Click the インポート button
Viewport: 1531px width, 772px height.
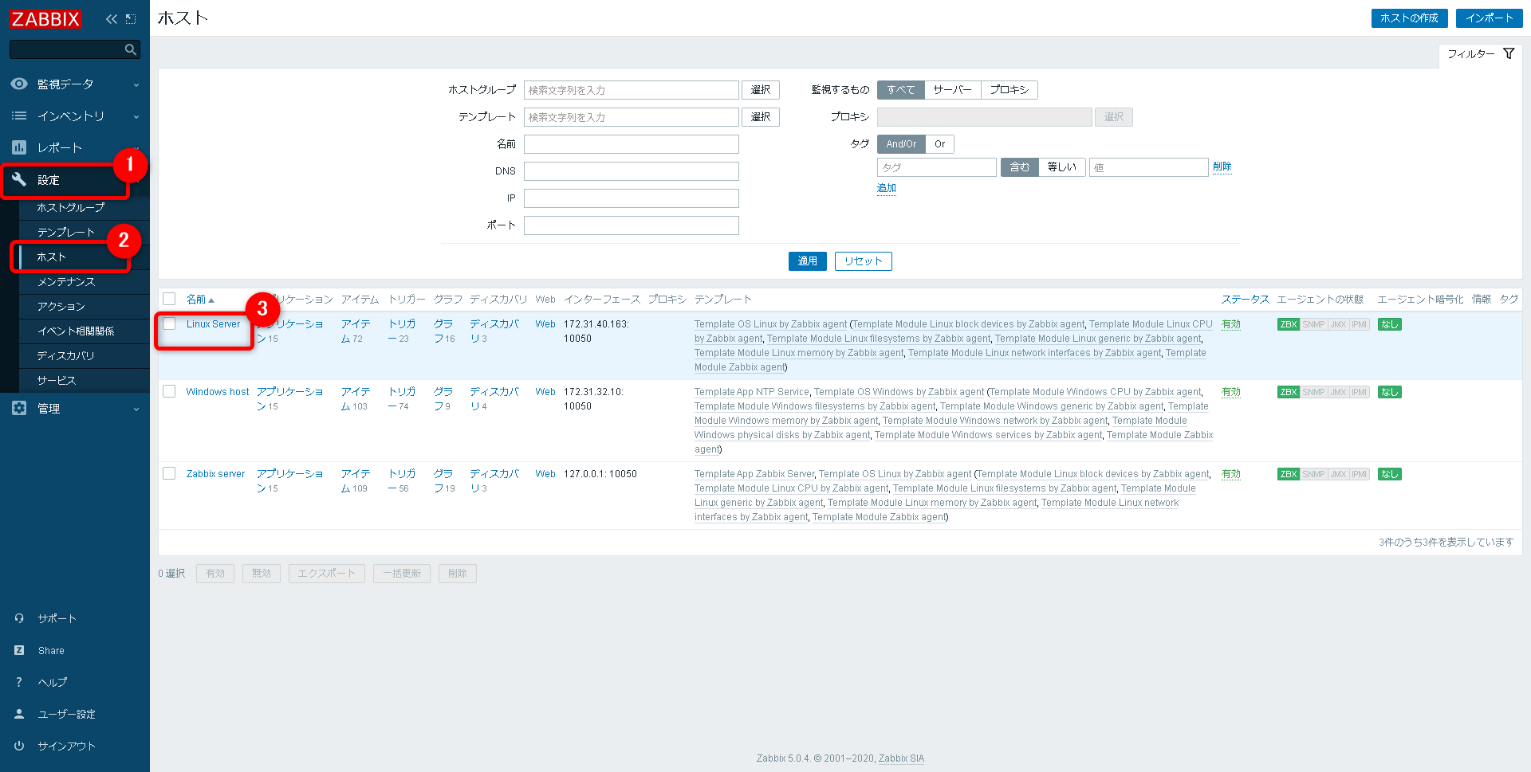(1489, 18)
